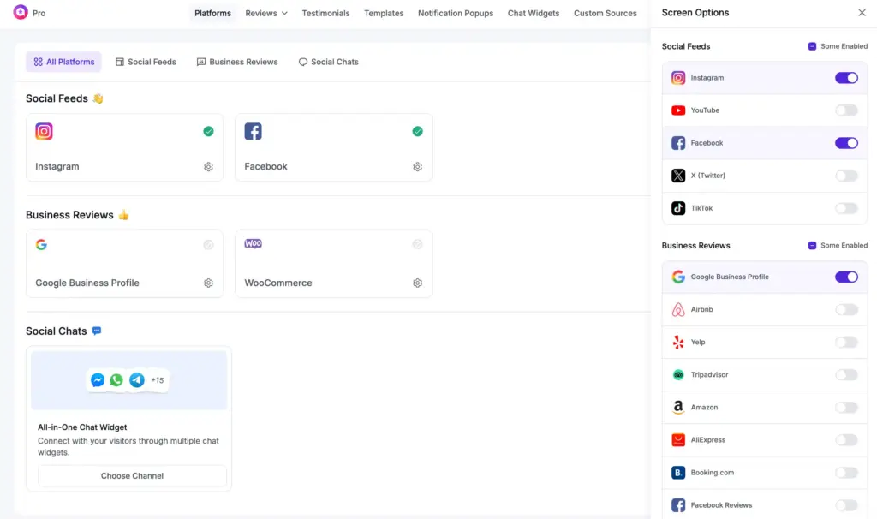Image resolution: width=877 pixels, height=519 pixels.
Task: Enable the YouTube toggle
Action: coord(846,110)
